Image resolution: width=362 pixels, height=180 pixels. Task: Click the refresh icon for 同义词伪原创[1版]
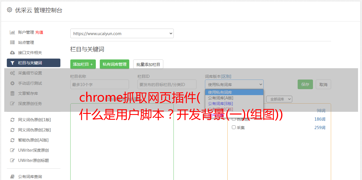(12, 120)
